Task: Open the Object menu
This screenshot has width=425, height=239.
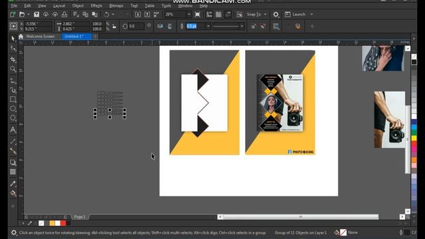Action: point(78,6)
